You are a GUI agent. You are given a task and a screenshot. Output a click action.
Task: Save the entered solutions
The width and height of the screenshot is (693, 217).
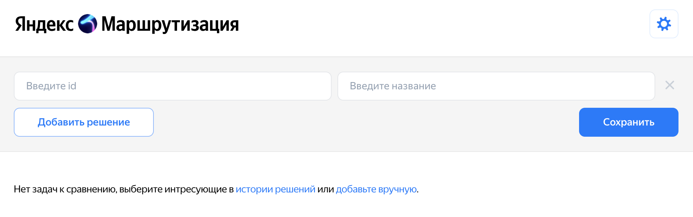[628, 122]
